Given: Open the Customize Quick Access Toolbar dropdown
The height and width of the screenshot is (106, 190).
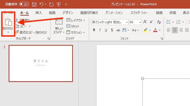Looking at the screenshot, I should 66,4.
